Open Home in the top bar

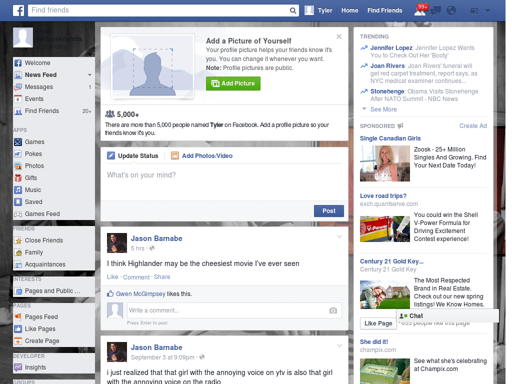pyautogui.click(x=349, y=10)
